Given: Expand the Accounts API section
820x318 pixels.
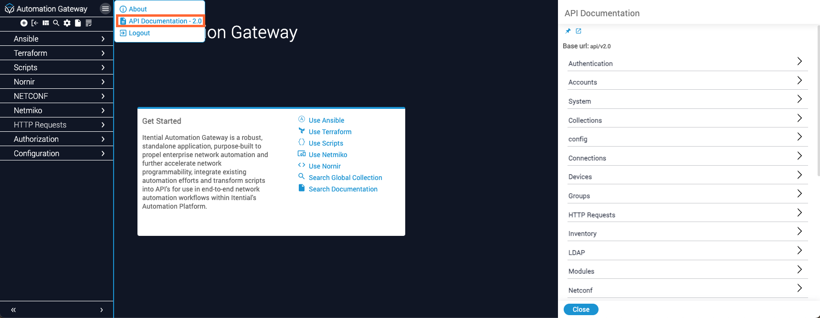Looking at the screenshot, I should [687, 81].
